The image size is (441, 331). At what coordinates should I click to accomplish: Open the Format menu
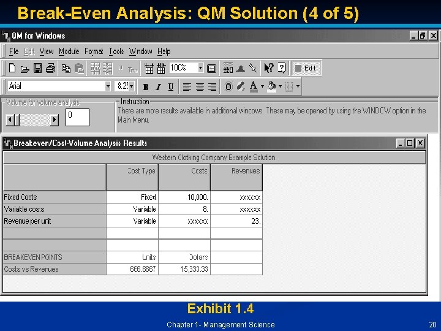[94, 51]
